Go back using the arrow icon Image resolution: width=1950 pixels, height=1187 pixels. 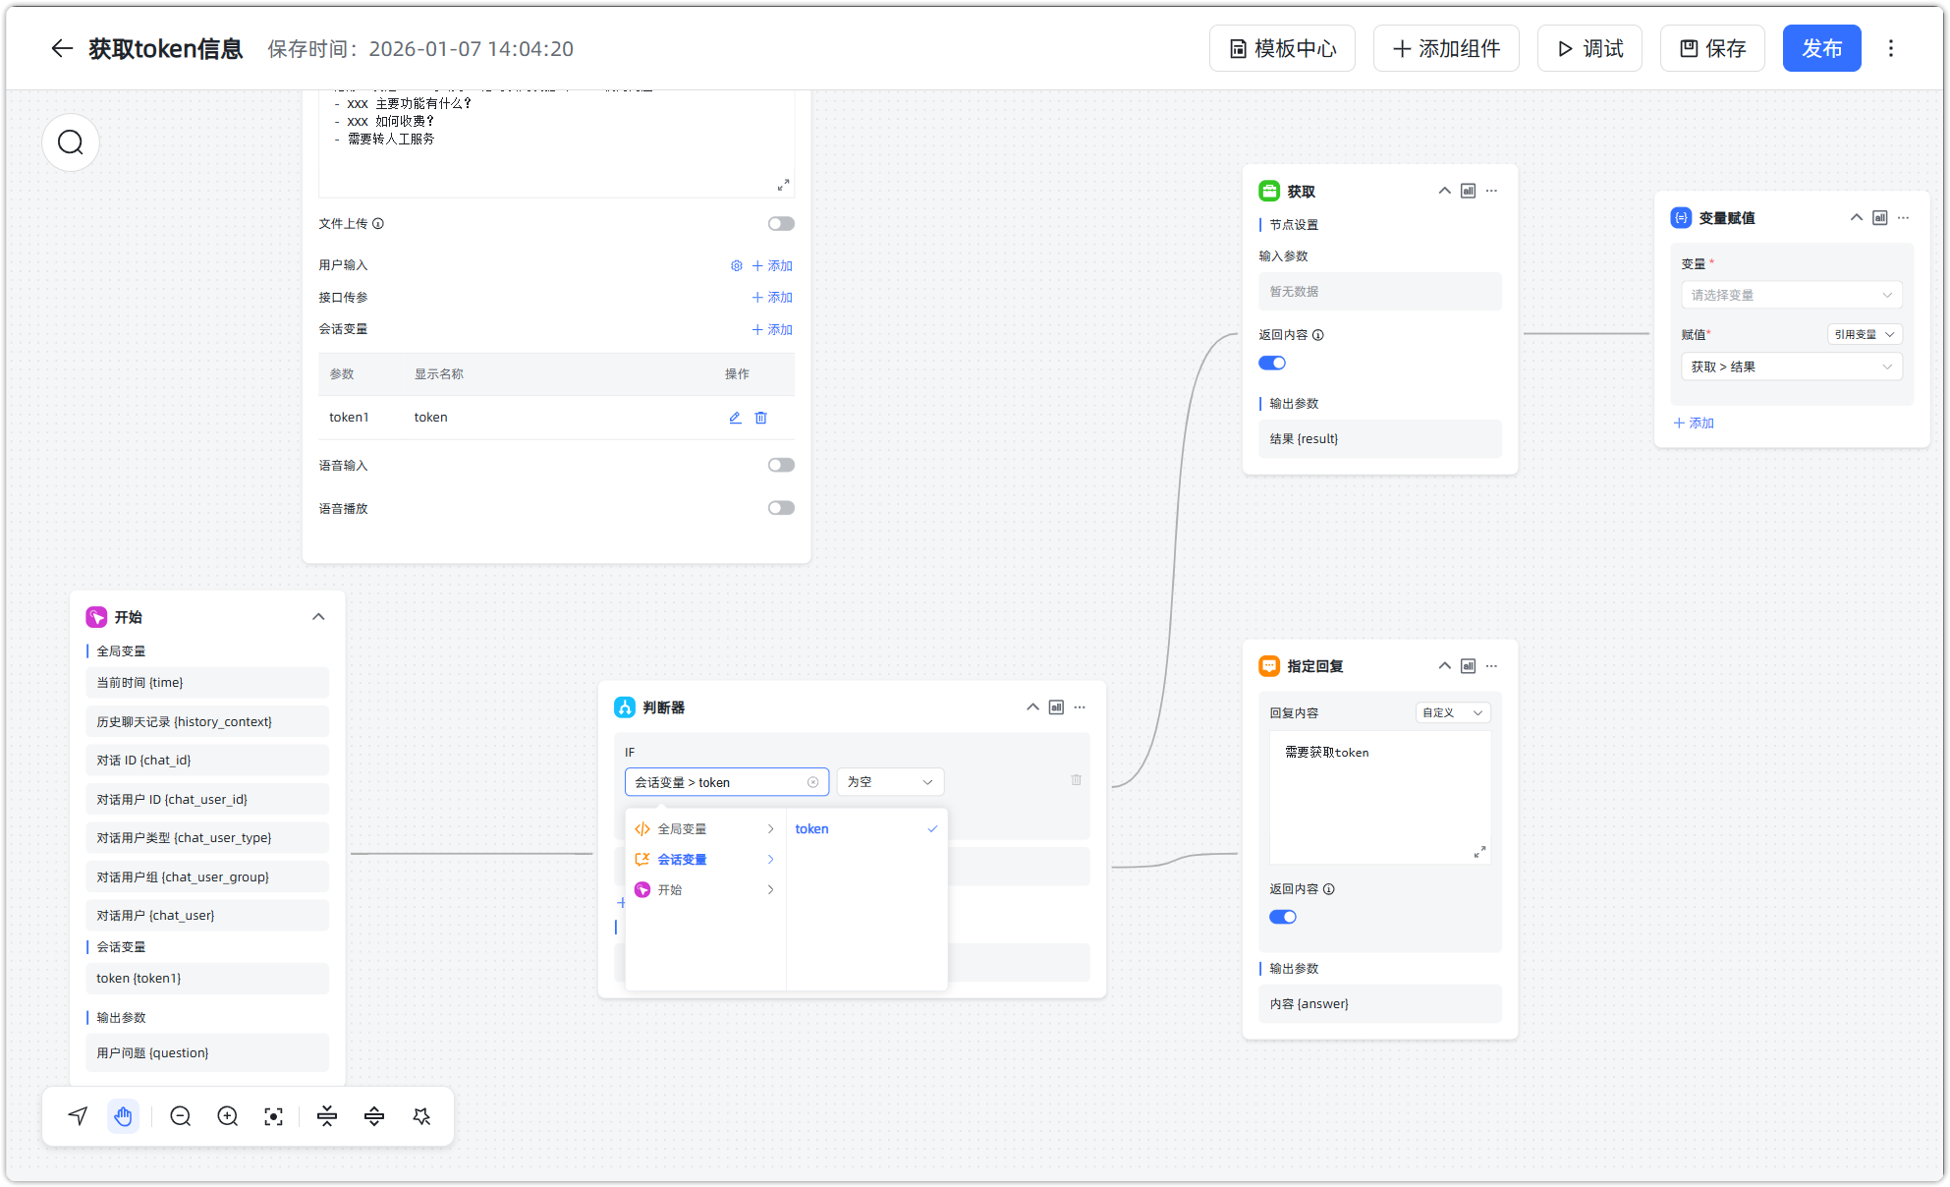[62, 48]
